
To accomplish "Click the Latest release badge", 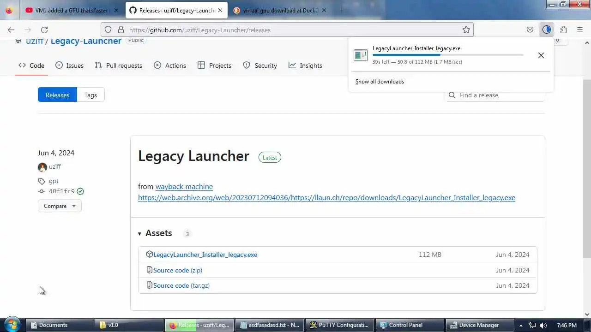I will pyautogui.click(x=270, y=157).
